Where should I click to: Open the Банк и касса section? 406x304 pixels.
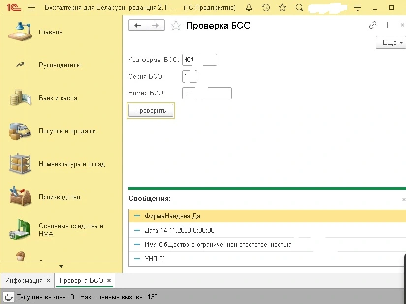tap(58, 98)
